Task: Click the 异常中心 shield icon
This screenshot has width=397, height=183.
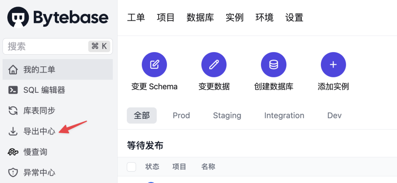Action: [13, 172]
